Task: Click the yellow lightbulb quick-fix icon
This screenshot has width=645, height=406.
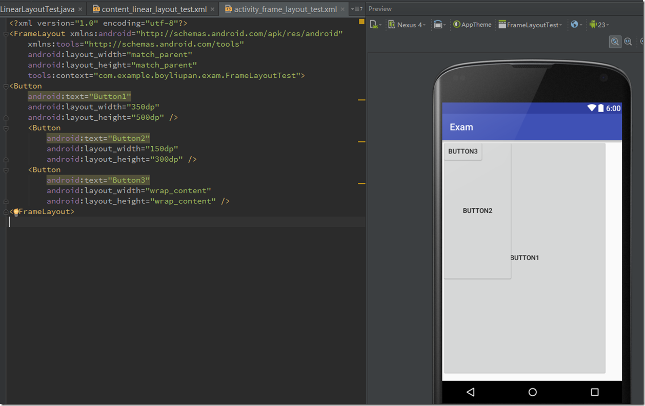Action: tap(16, 211)
